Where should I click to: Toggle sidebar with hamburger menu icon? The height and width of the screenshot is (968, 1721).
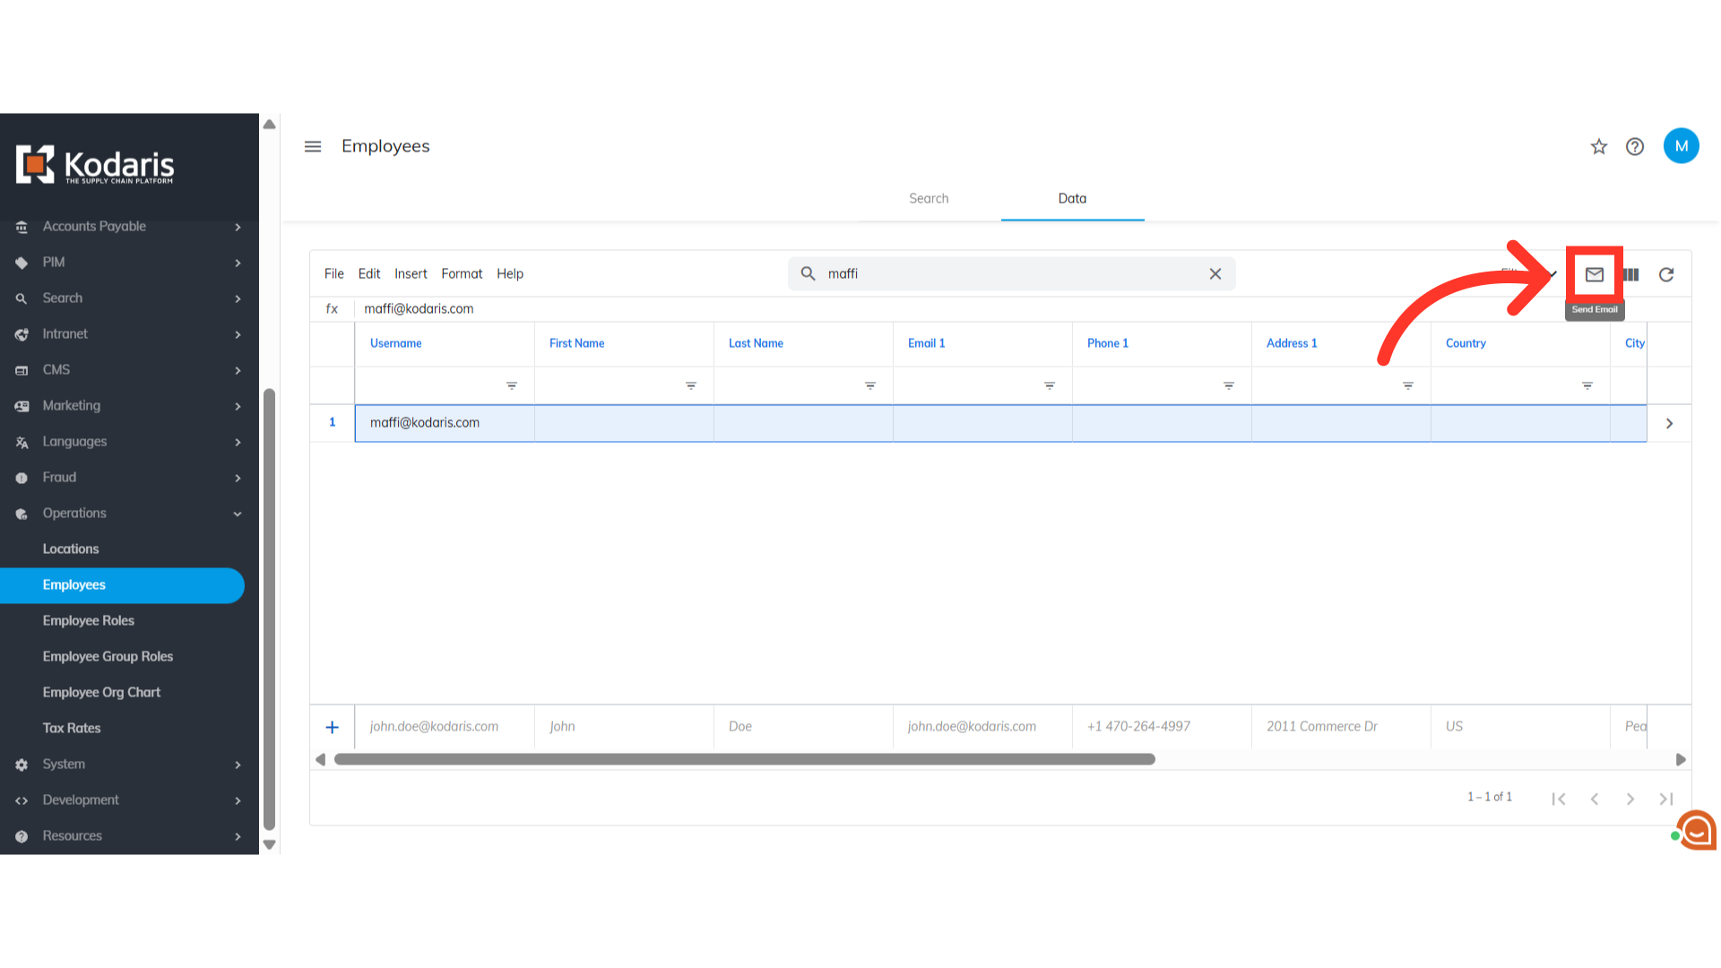[313, 146]
